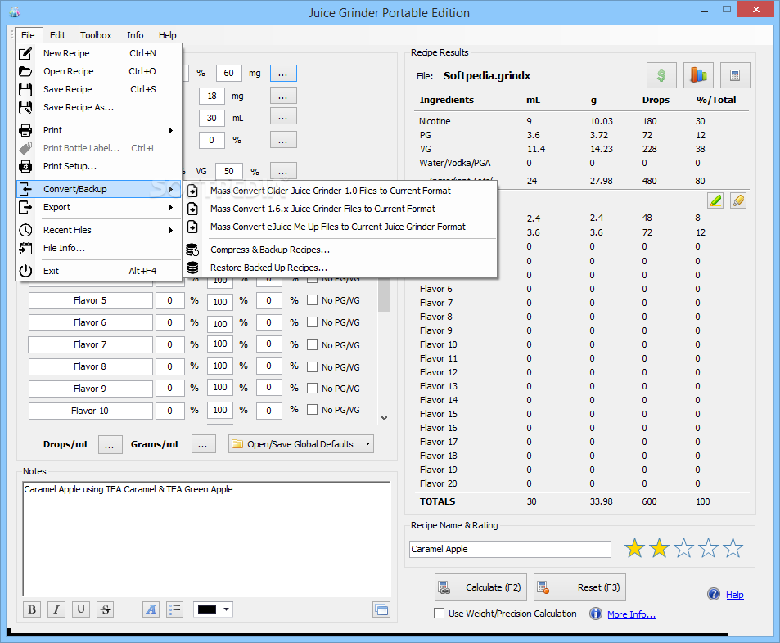
Task: Set rating to the third star
Action: coord(684,548)
